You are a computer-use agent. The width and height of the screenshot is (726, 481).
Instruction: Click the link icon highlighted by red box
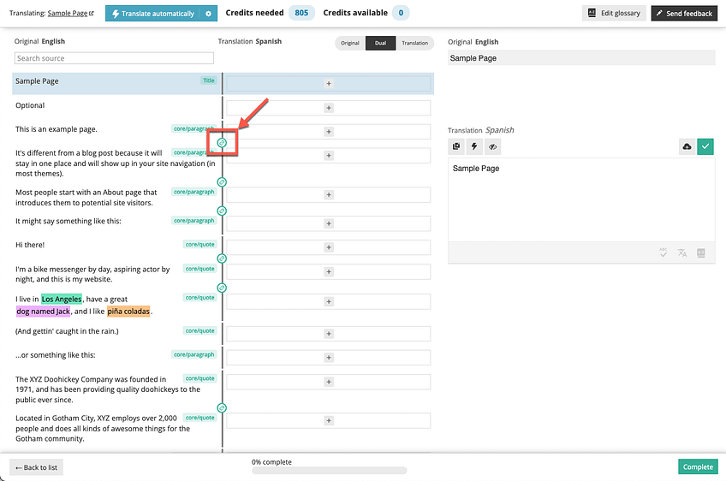pyautogui.click(x=223, y=142)
